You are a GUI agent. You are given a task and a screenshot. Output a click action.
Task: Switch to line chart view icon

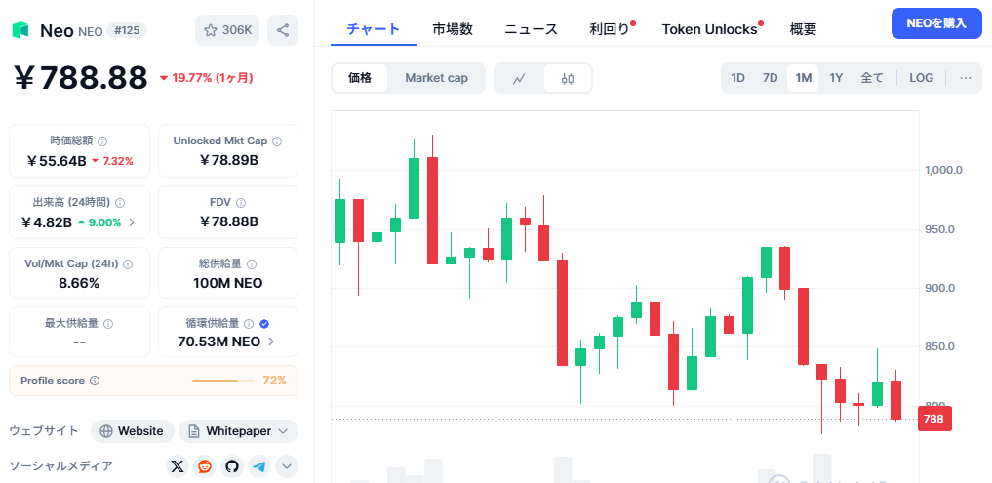520,78
